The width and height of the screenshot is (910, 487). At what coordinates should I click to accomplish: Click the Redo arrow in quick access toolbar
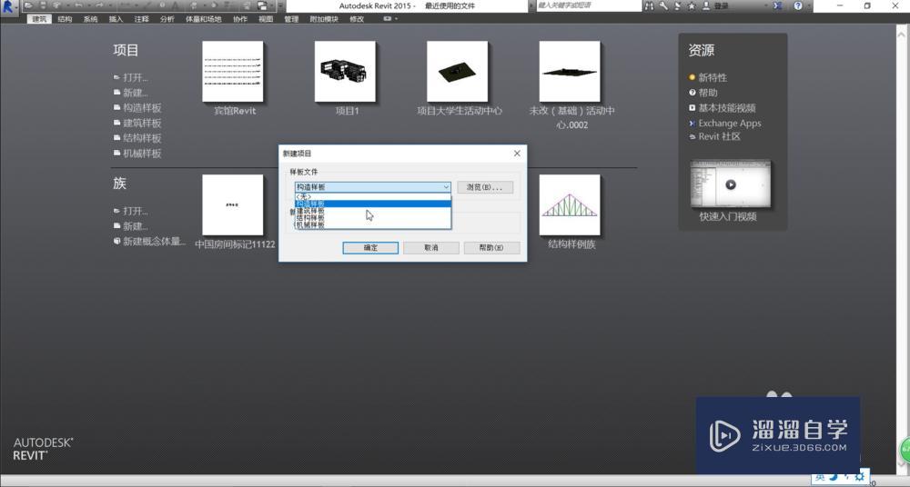pos(99,5)
